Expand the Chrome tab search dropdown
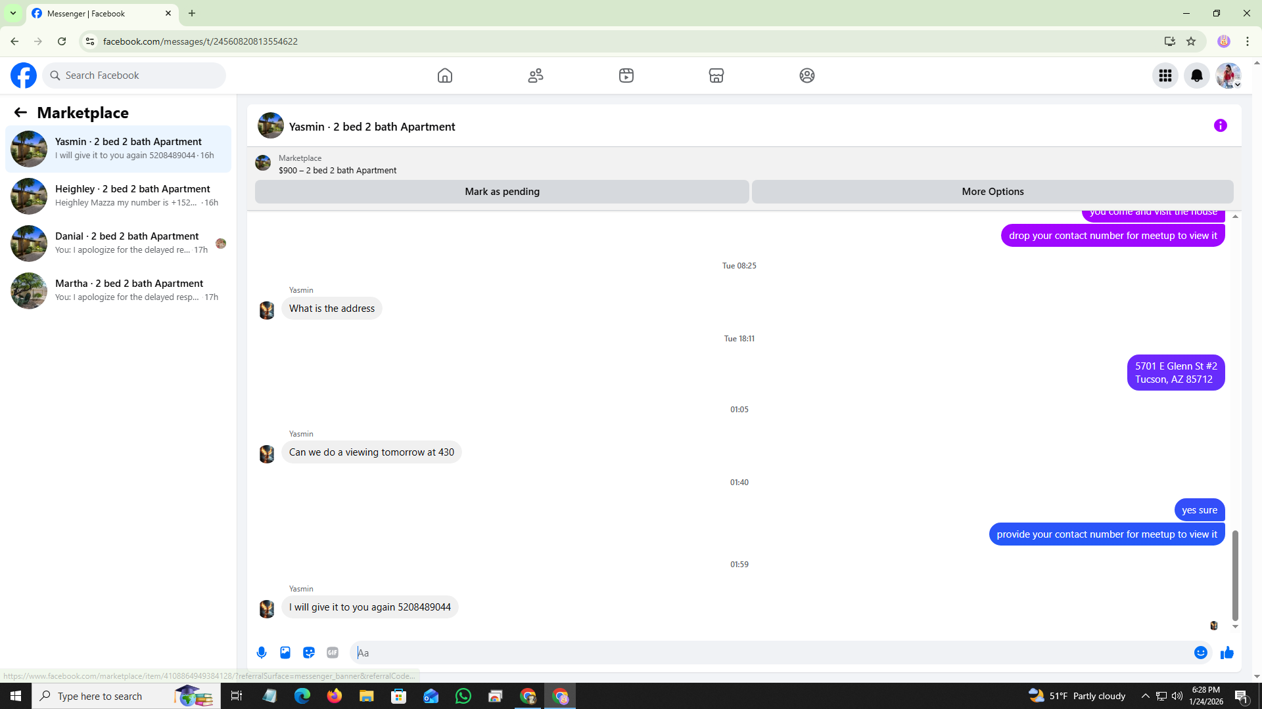 click(12, 13)
